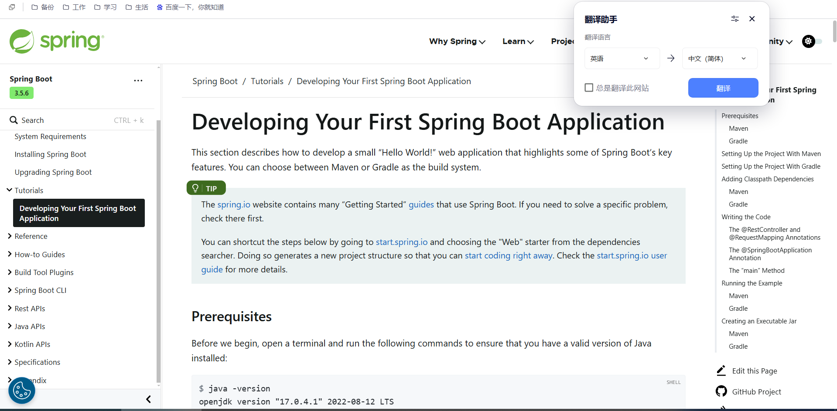This screenshot has width=837, height=411.
Task: Click the GitHub octocat icon
Action: (x=721, y=391)
